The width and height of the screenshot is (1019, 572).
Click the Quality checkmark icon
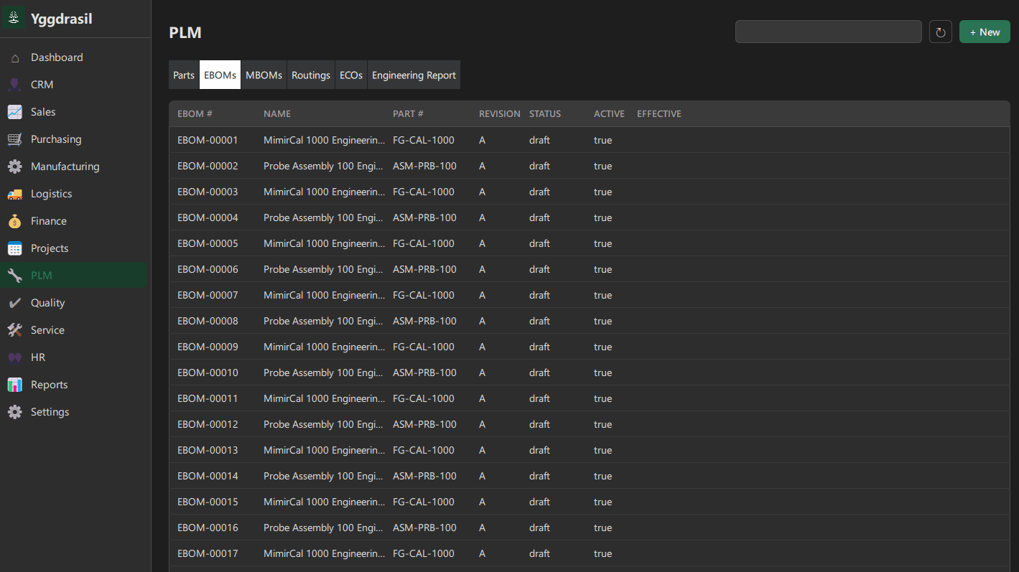[x=14, y=302]
